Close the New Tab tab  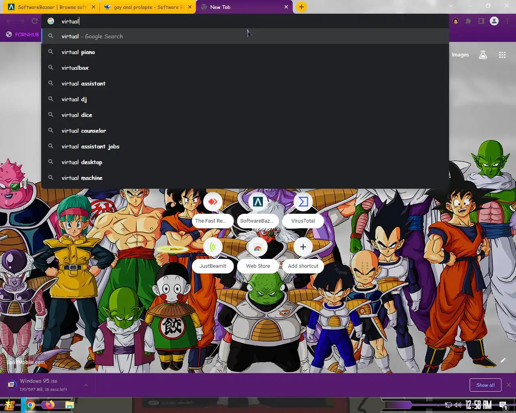click(286, 7)
